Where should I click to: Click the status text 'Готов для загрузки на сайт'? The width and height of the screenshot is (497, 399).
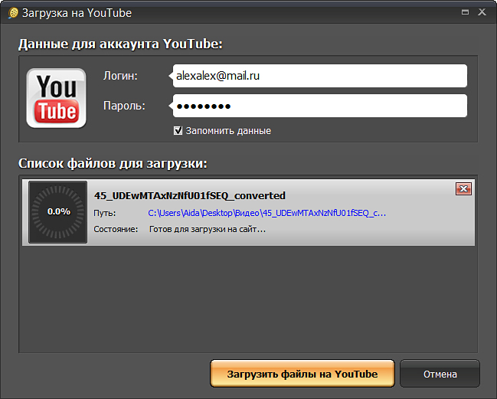[207, 229]
